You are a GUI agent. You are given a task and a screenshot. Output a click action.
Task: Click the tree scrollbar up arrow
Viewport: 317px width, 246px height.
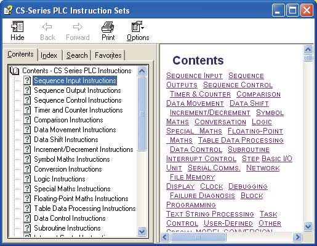coord(142,71)
